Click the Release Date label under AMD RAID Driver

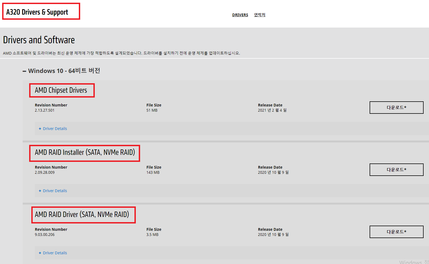coord(270,229)
